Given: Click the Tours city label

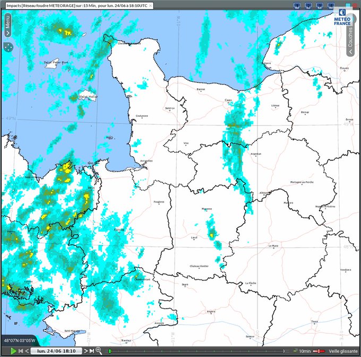Looking at the screenshot, I should pyautogui.click(x=314, y=321).
